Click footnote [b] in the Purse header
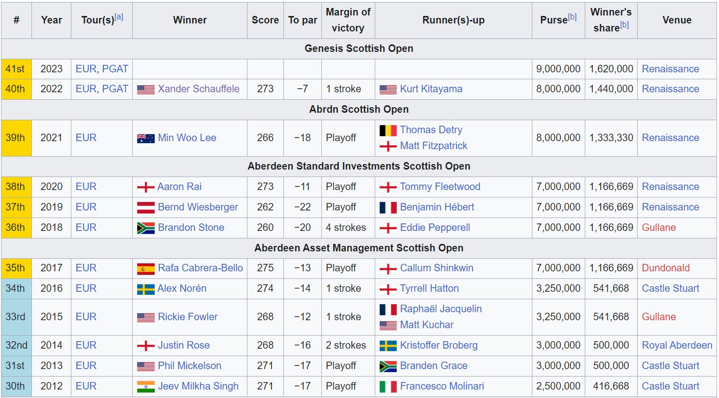Image resolution: width=719 pixels, height=398 pixels. [x=572, y=17]
